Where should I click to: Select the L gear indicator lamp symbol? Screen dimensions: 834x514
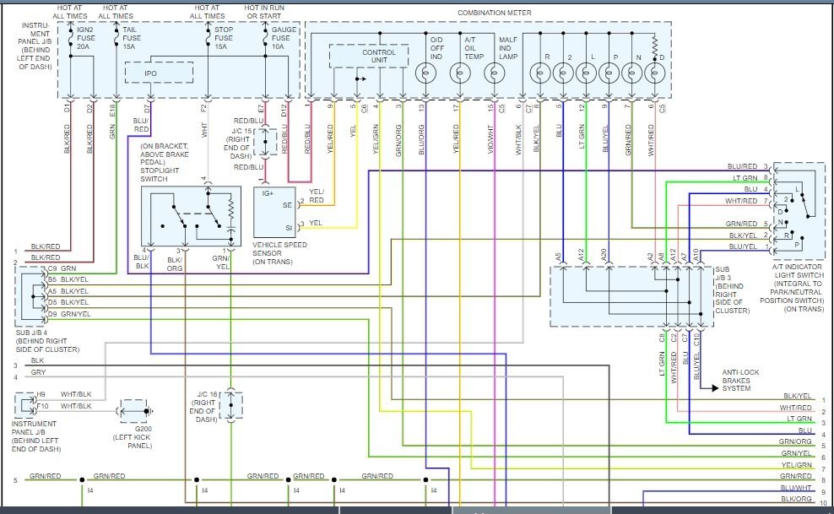tap(586, 73)
